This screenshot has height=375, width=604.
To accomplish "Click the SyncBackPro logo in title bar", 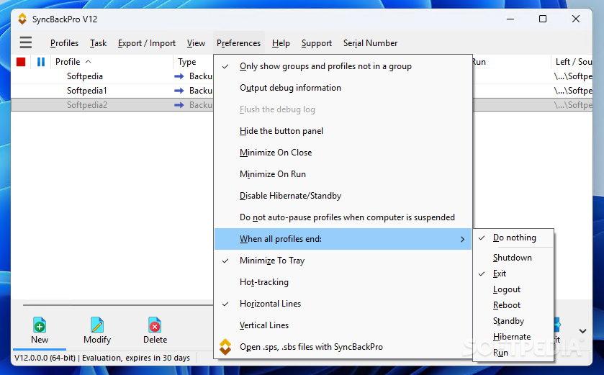I will coord(22,19).
